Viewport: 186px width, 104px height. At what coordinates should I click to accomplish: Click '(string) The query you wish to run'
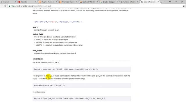[x=46, y=30]
